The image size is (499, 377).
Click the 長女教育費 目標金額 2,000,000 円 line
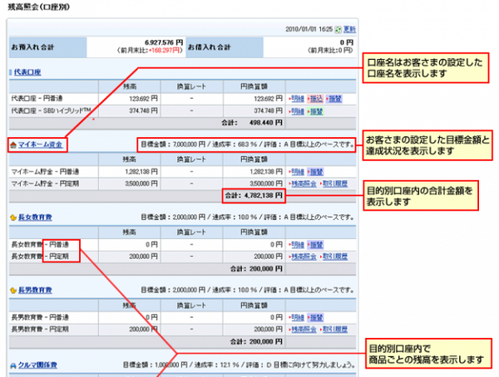(247, 218)
